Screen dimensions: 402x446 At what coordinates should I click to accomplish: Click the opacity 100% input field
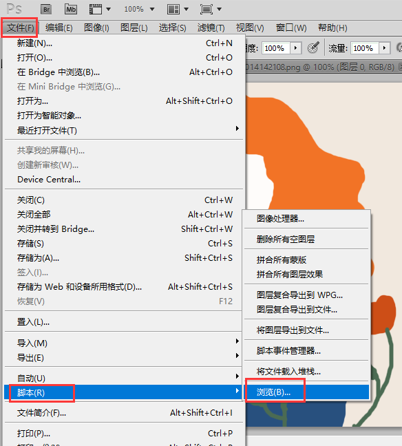click(x=275, y=48)
